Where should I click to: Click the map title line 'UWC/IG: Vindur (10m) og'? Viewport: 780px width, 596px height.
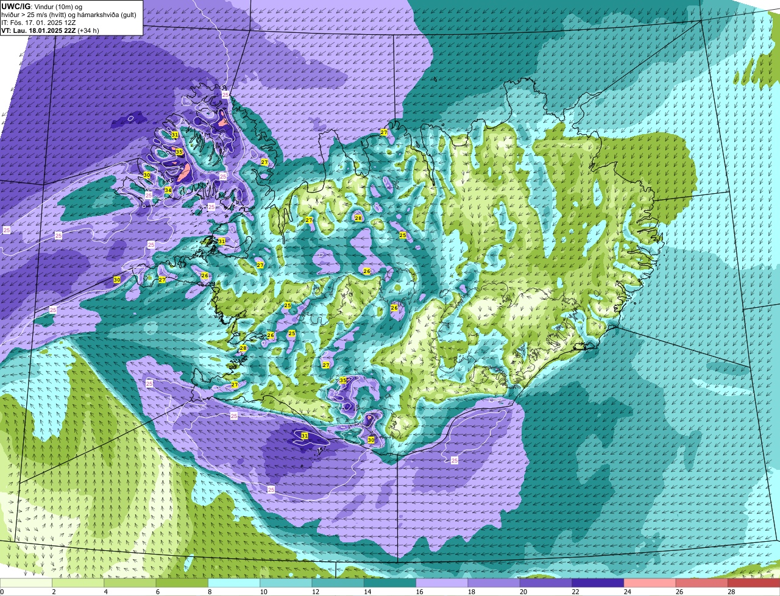42,6
